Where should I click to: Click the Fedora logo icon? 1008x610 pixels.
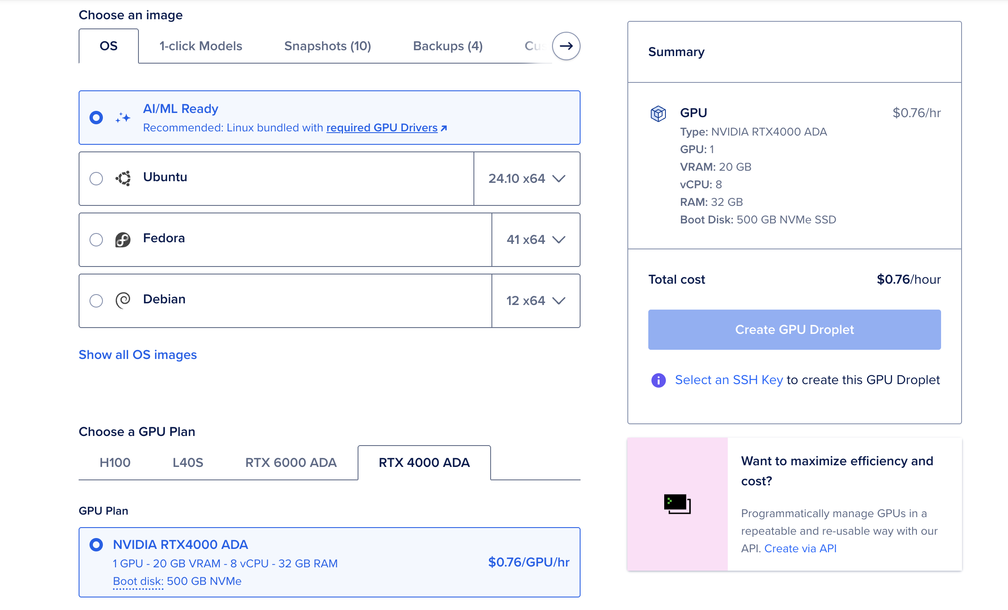point(123,240)
